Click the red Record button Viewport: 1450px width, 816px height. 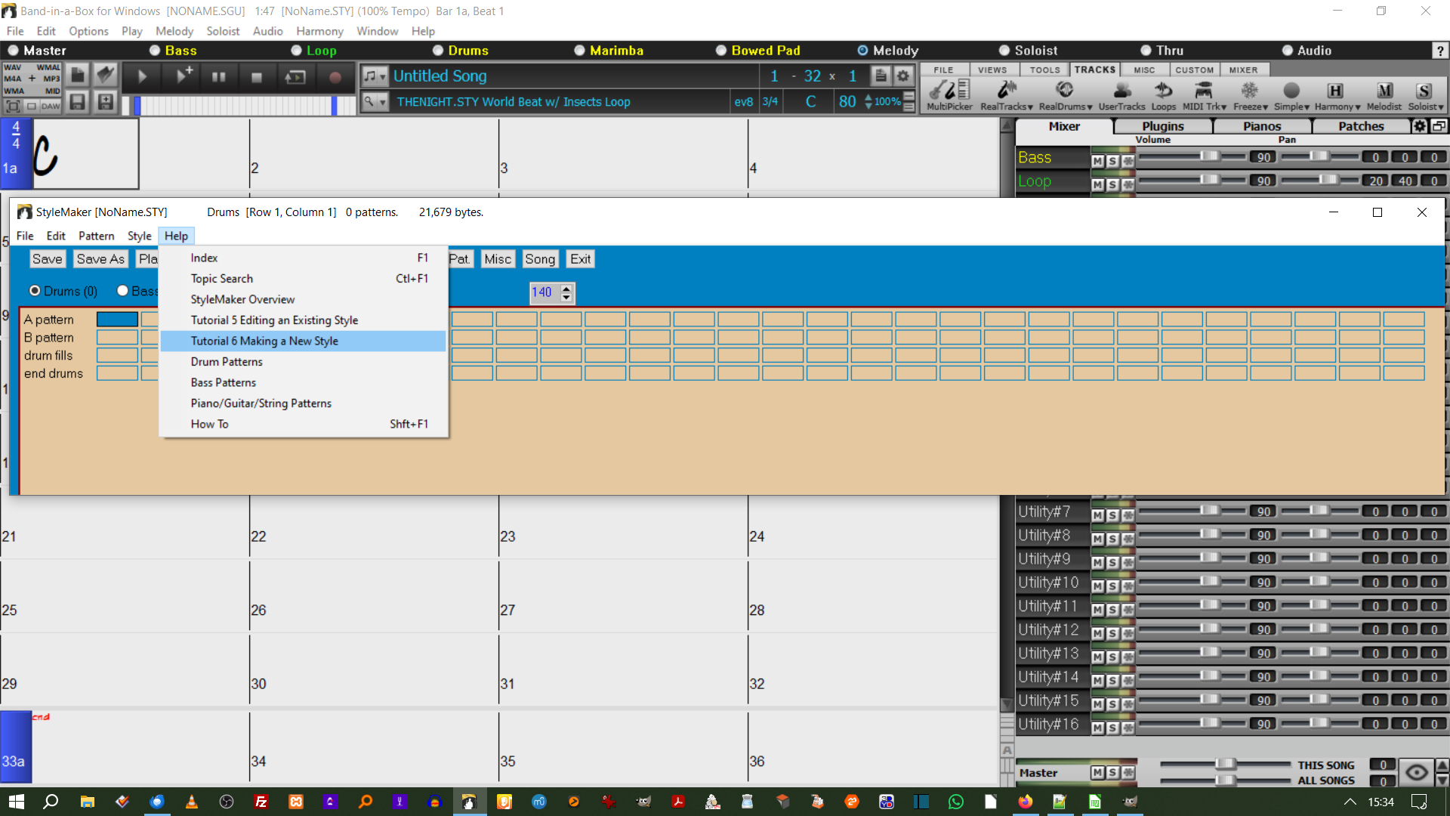335,76
